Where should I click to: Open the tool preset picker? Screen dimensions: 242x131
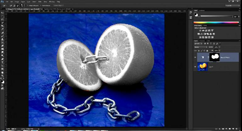tap(4, 6)
